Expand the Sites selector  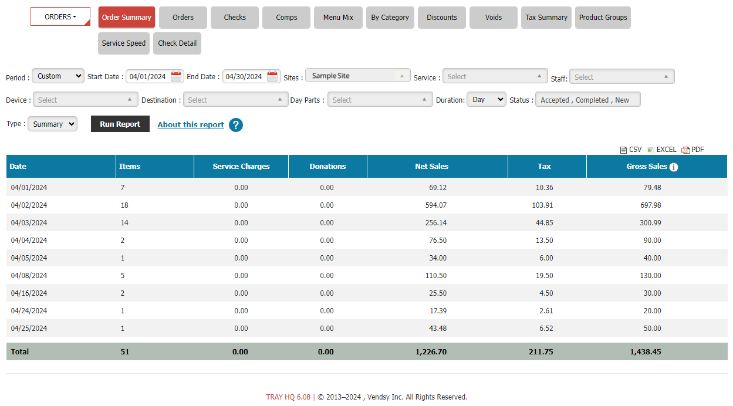358,76
